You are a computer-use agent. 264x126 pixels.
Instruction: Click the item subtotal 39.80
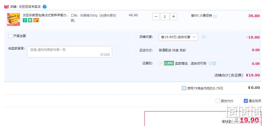coord(254,16)
